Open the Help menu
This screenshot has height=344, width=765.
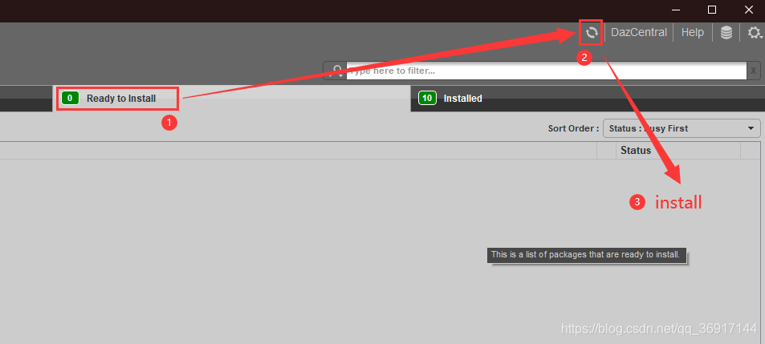[692, 33]
